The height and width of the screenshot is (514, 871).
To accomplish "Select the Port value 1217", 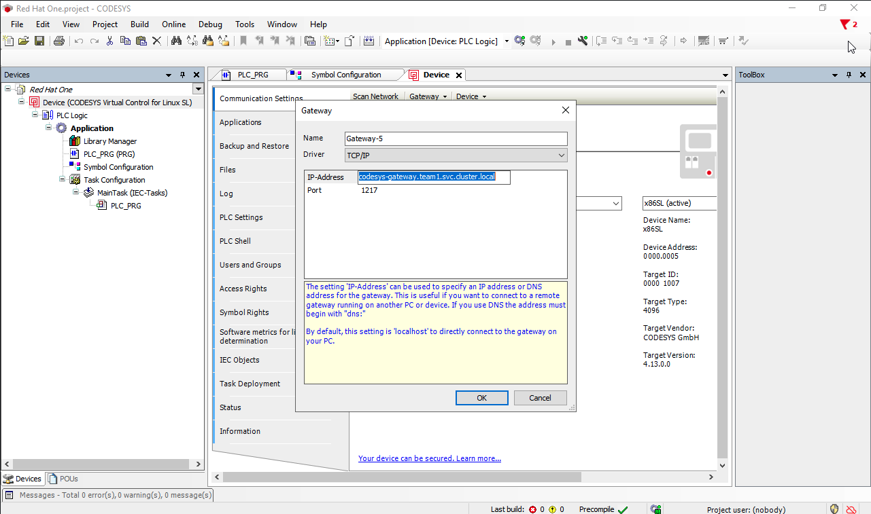I will tap(369, 190).
